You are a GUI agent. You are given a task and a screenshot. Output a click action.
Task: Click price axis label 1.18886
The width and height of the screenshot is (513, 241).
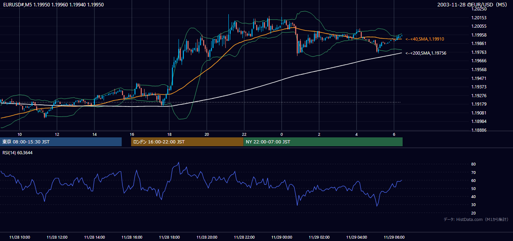pos(479,130)
